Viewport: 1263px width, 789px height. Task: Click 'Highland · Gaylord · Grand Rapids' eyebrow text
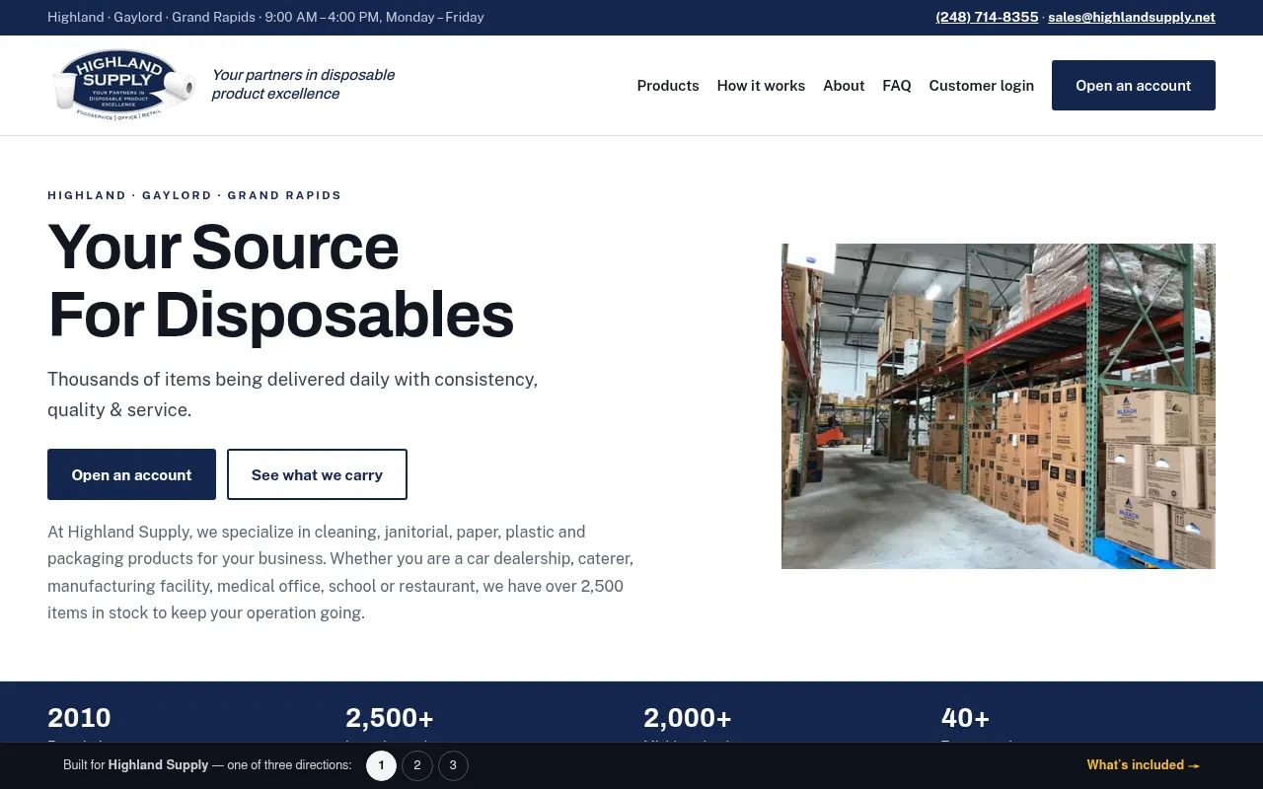pyautogui.click(x=194, y=195)
